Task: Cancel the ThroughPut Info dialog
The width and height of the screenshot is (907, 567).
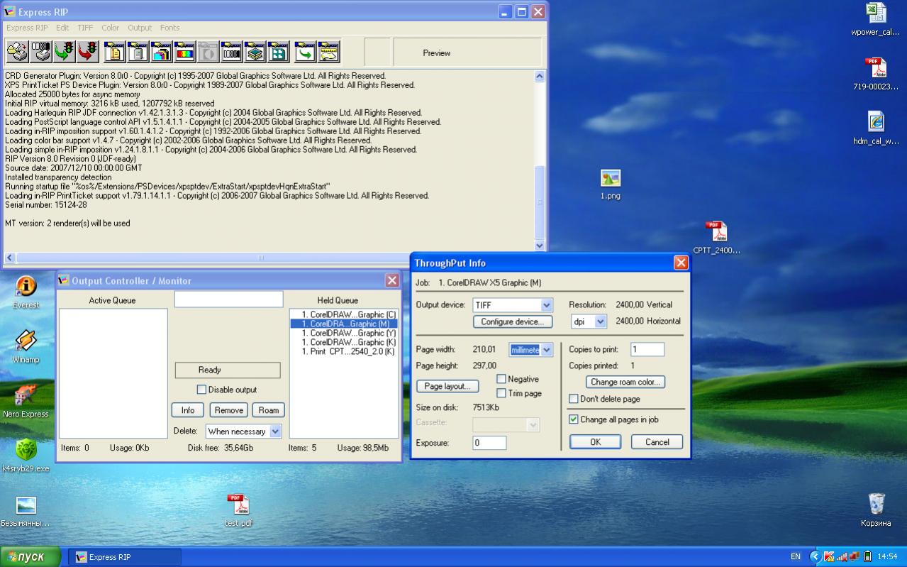Action: [x=657, y=442]
